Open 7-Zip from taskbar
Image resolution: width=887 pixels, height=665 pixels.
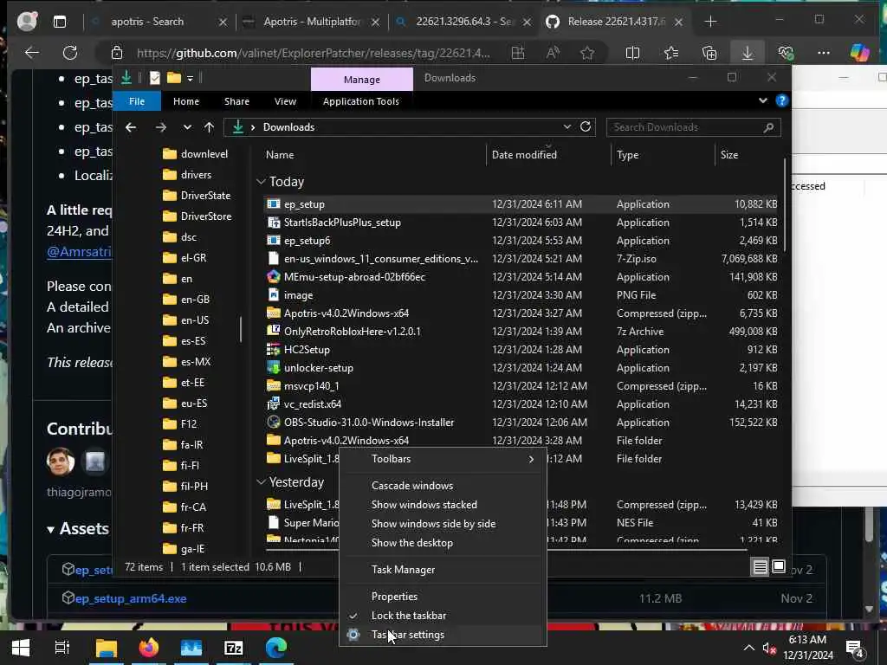(234, 648)
